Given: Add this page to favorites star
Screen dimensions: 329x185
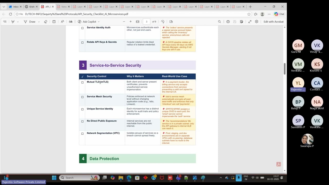Looking at the screenshot, I should pos(249,14).
